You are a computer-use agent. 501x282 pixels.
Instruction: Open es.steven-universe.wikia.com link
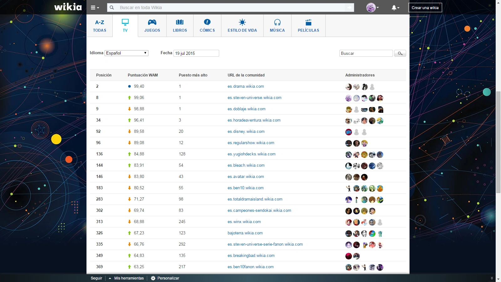[x=254, y=98]
